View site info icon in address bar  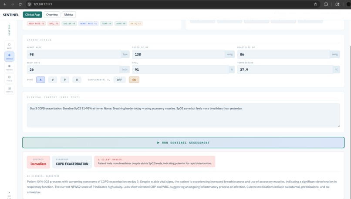[29, 4]
